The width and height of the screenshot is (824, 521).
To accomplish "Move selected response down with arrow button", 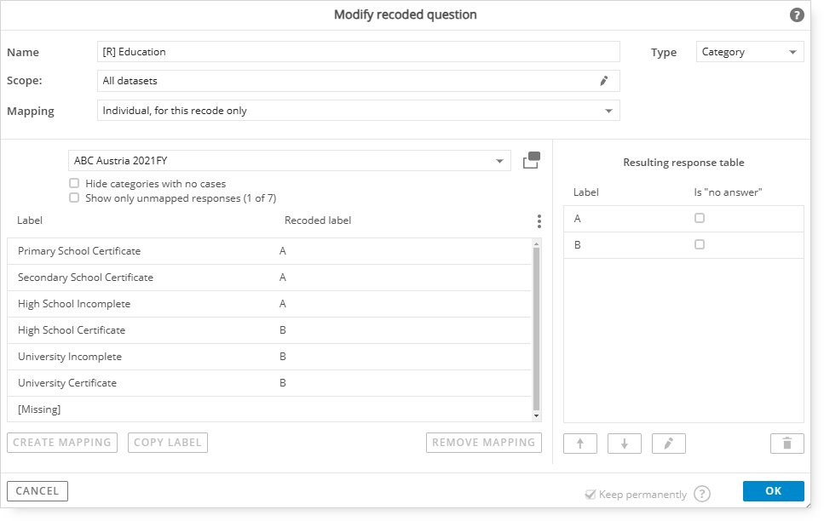I will click(625, 444).
